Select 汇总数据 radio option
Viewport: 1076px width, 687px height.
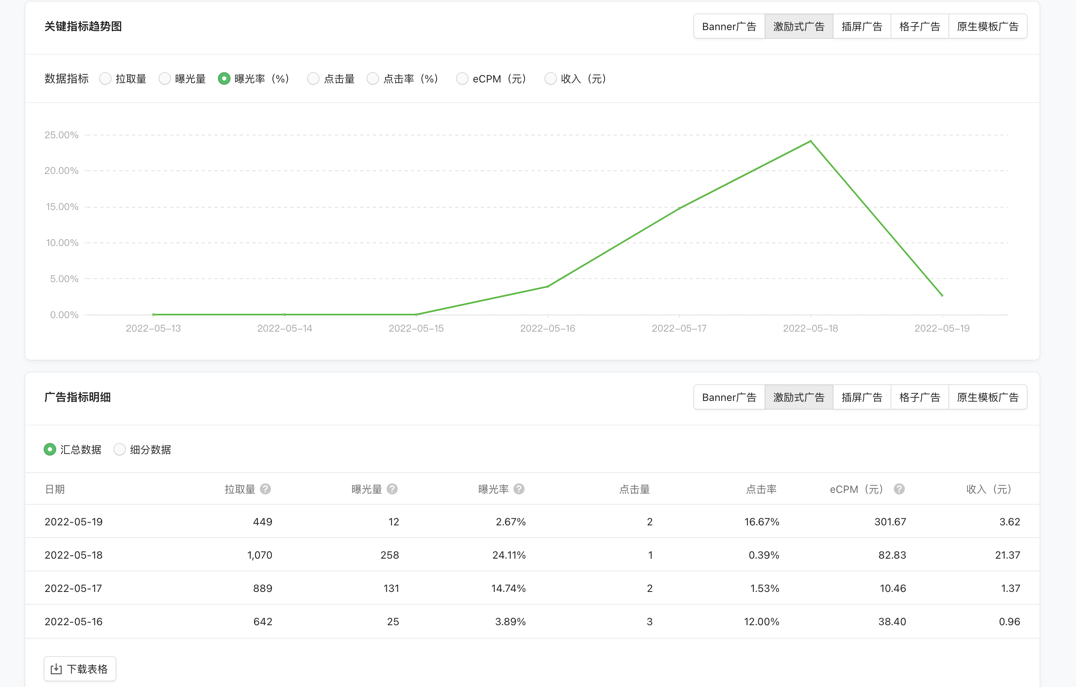click(x=50, y=449)
